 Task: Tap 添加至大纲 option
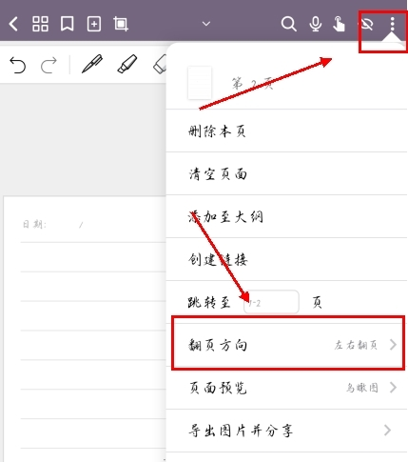286,216
